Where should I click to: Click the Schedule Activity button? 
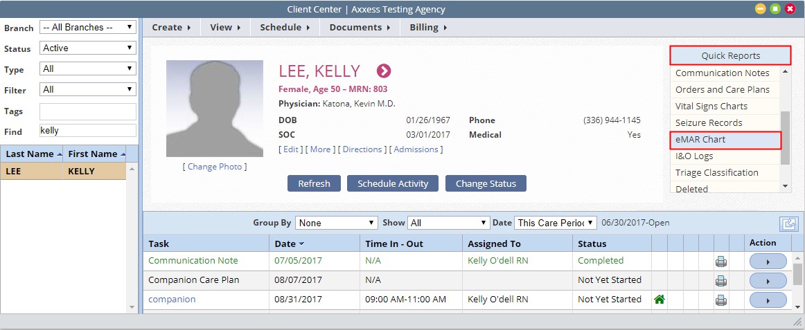pos(393,183)
